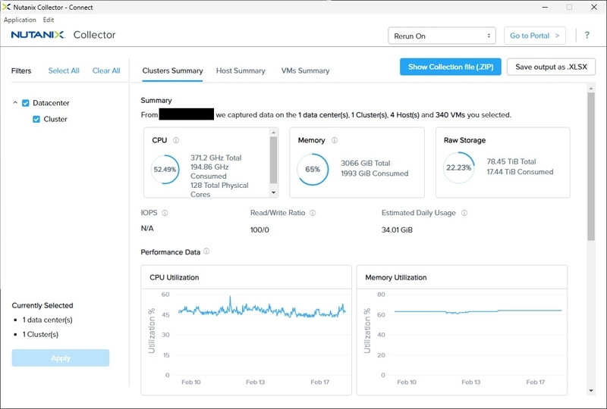
Task: Open the Rerun On dropdown
Action: tap(442, 36)
